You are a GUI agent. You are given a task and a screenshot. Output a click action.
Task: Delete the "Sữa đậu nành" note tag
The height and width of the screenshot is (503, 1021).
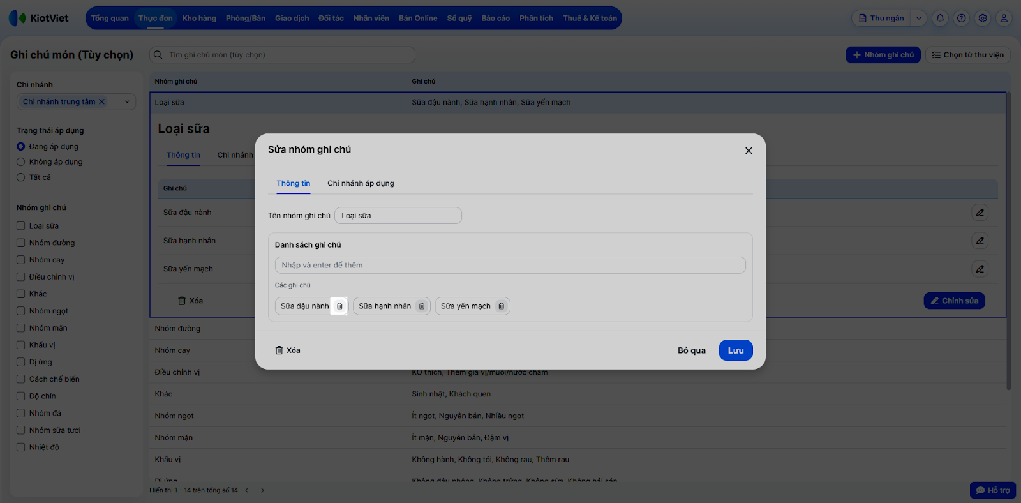coord(339,306)
